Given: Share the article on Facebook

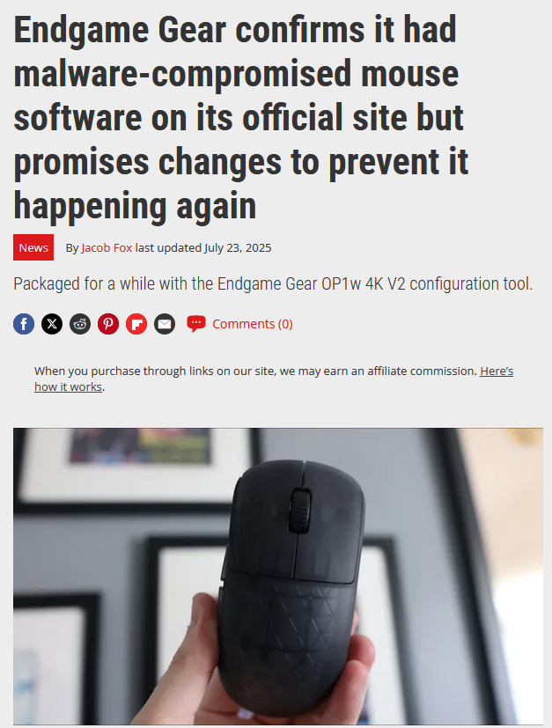Looking at the screenshot, I should [x=24, y=324].
